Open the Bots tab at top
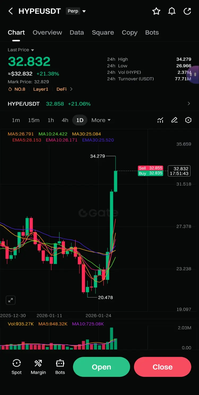Screen dimensions: 199x395 (152, 32)
